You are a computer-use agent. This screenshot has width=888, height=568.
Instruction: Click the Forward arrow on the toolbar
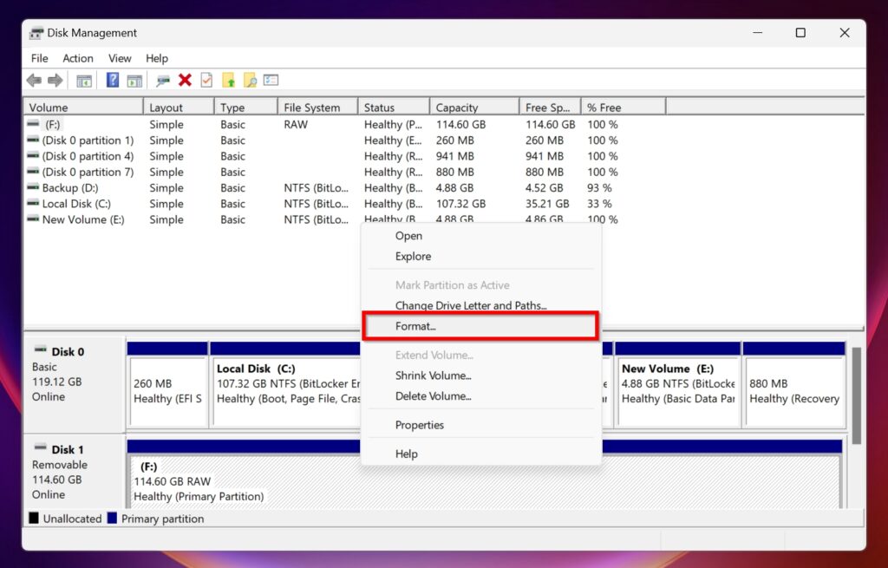(x=55, y=80)
